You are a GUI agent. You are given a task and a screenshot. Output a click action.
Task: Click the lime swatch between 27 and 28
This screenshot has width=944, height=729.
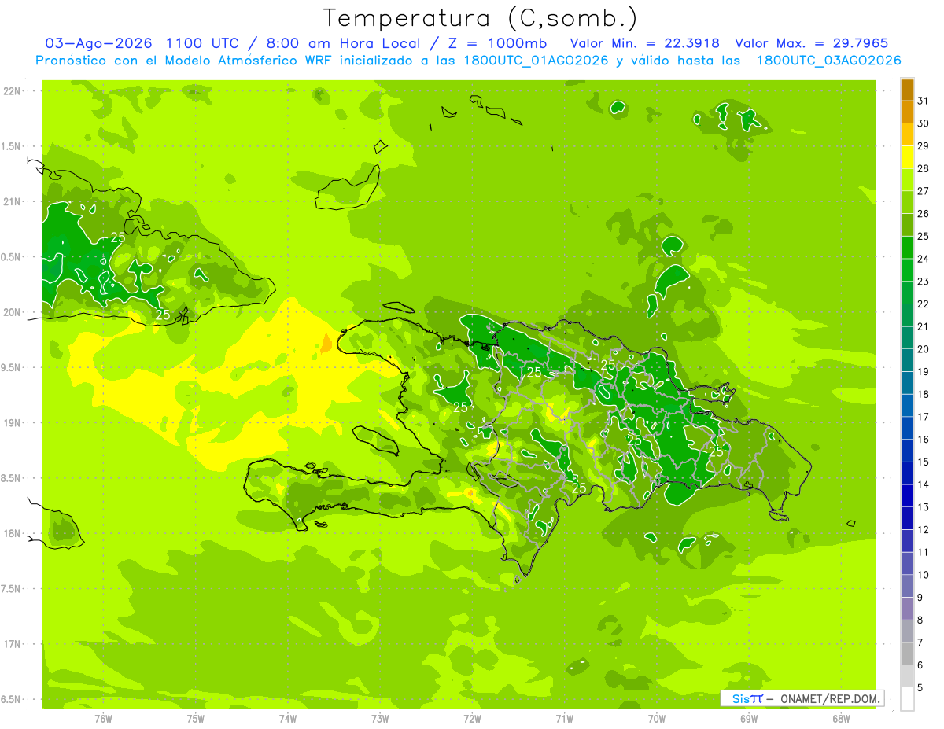click(907, 180)
